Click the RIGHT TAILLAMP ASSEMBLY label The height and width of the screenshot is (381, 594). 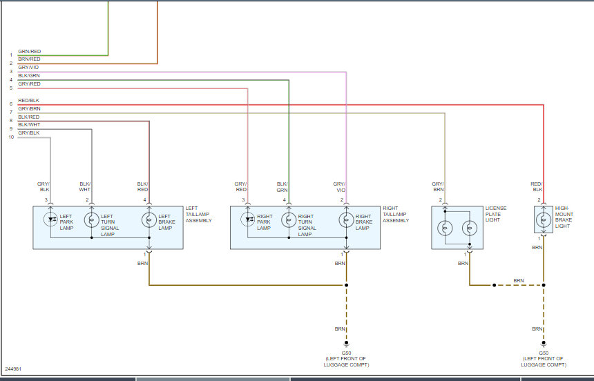point(396,215)
